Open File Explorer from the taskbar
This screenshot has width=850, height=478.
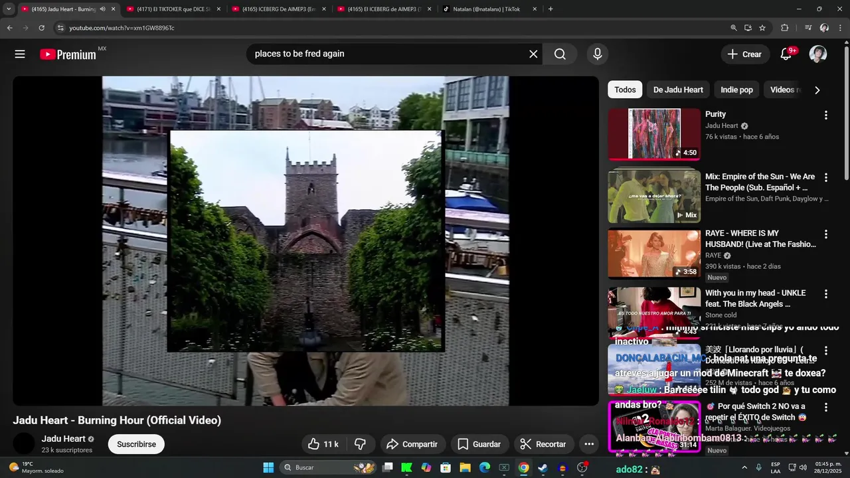pos(465,467)
